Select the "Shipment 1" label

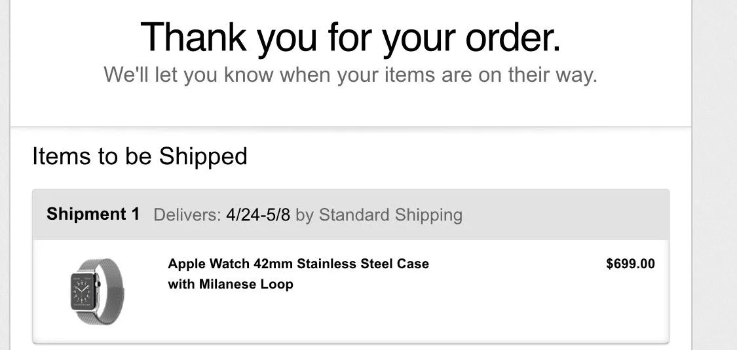tap(93, 215)
